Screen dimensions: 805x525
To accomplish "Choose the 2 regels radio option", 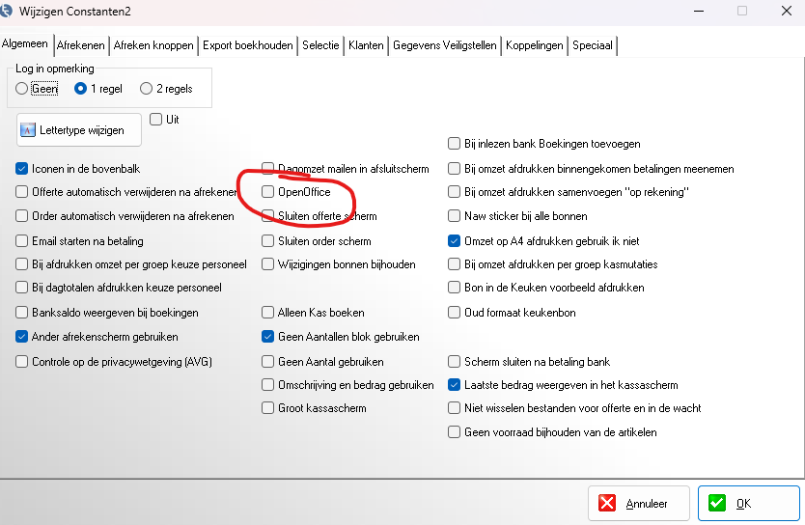I will (147, 89).
